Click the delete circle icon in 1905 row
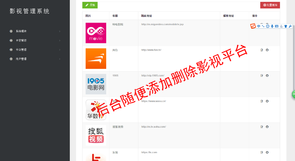 (x=267, y=75)
